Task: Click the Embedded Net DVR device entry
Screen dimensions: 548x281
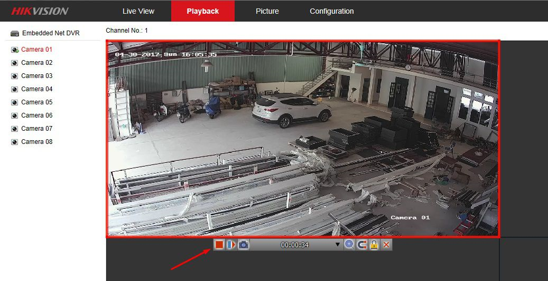Action: click(50, 33)
